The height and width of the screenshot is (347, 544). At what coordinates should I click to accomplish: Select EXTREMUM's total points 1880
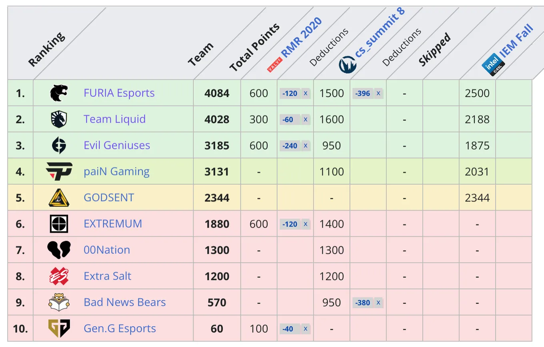pyautogui.click(x=217, y=224)
